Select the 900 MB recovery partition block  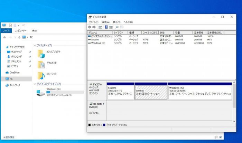point(151,91)
